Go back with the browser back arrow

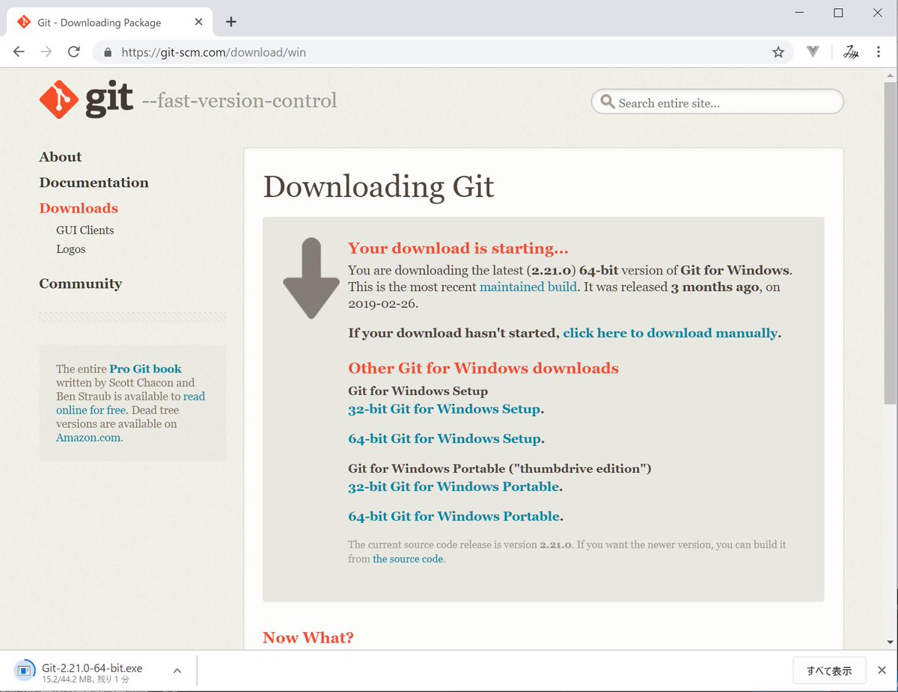click(x=19, y=52)
